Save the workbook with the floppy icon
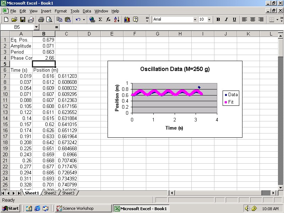The width and height of the screenshot is (284, 213). click(x=22, y=20)
